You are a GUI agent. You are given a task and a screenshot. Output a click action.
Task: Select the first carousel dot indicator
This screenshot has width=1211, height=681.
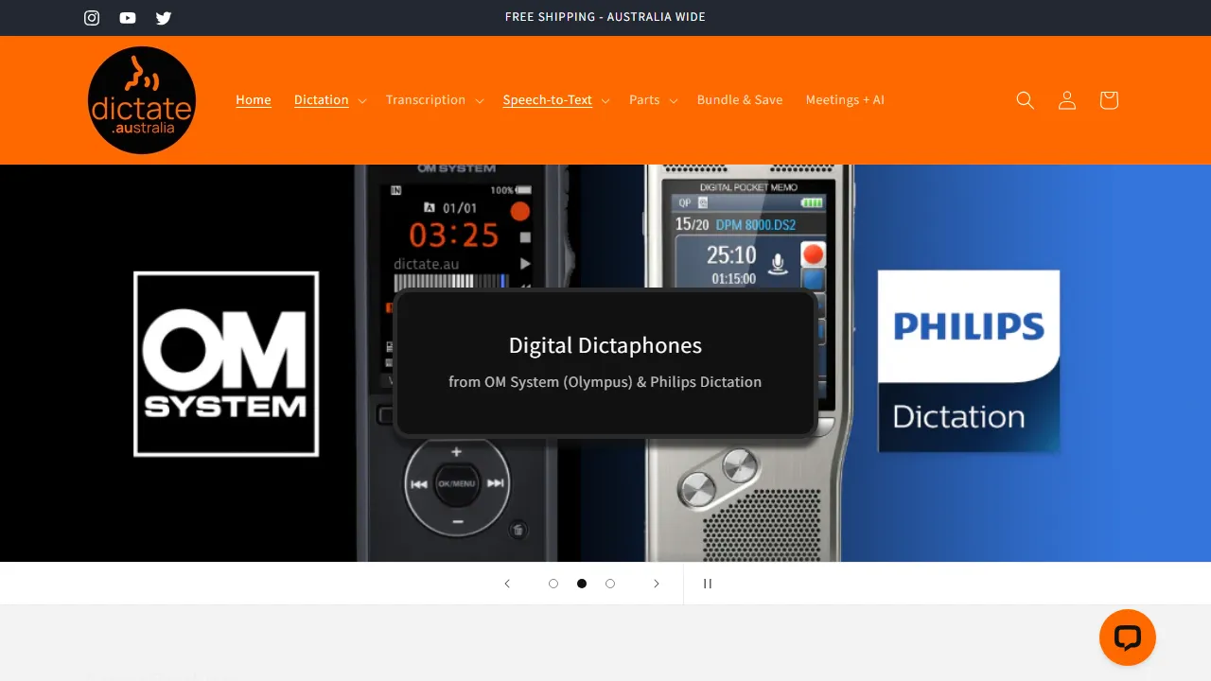[553, 584]
